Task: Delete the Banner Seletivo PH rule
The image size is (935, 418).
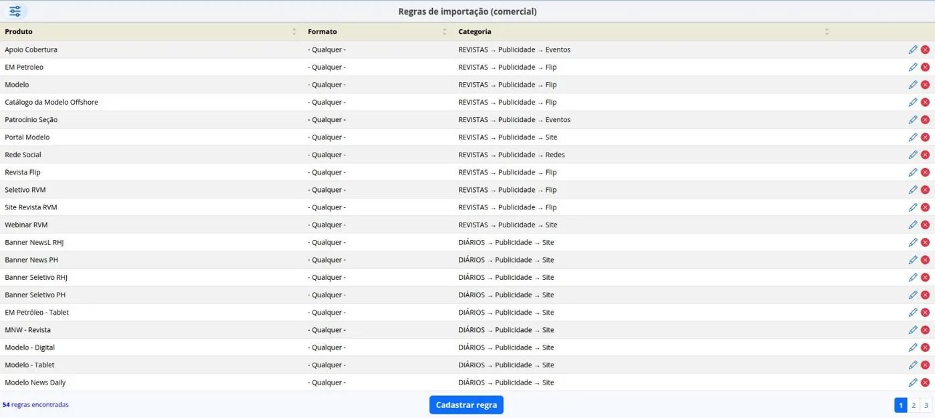Action: click(x=925, y=295)
